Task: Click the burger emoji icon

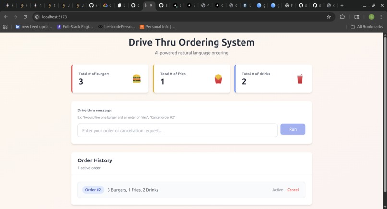Action: [x=136, y=79]
